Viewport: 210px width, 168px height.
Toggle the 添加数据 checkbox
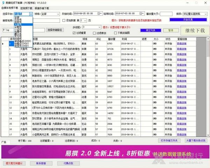(x=64, y=20)
